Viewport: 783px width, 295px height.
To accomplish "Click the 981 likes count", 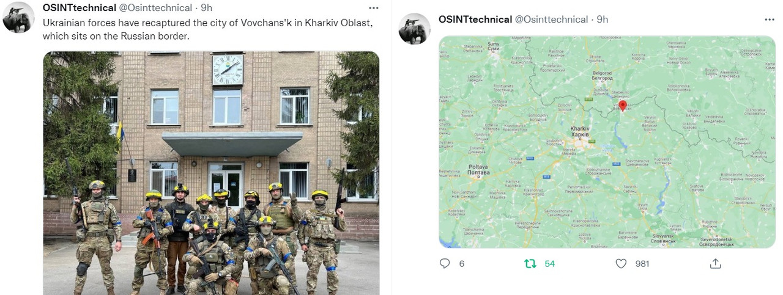I will [642, 264].
